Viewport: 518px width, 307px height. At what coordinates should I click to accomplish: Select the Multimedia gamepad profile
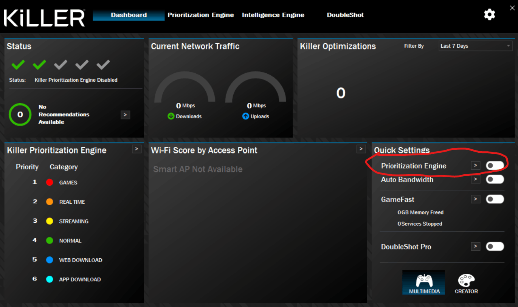(x=424, y=282)
